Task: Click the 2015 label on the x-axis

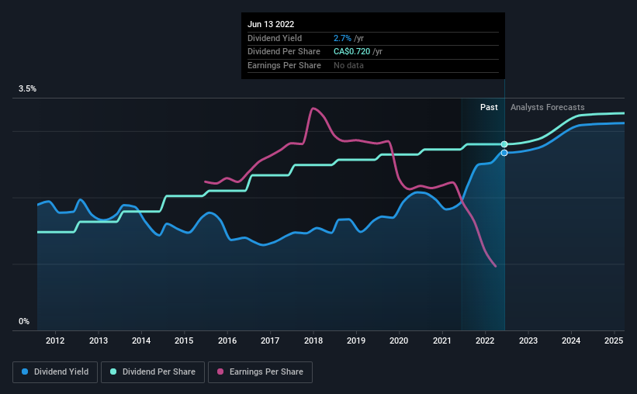Action: click(184, 340)
